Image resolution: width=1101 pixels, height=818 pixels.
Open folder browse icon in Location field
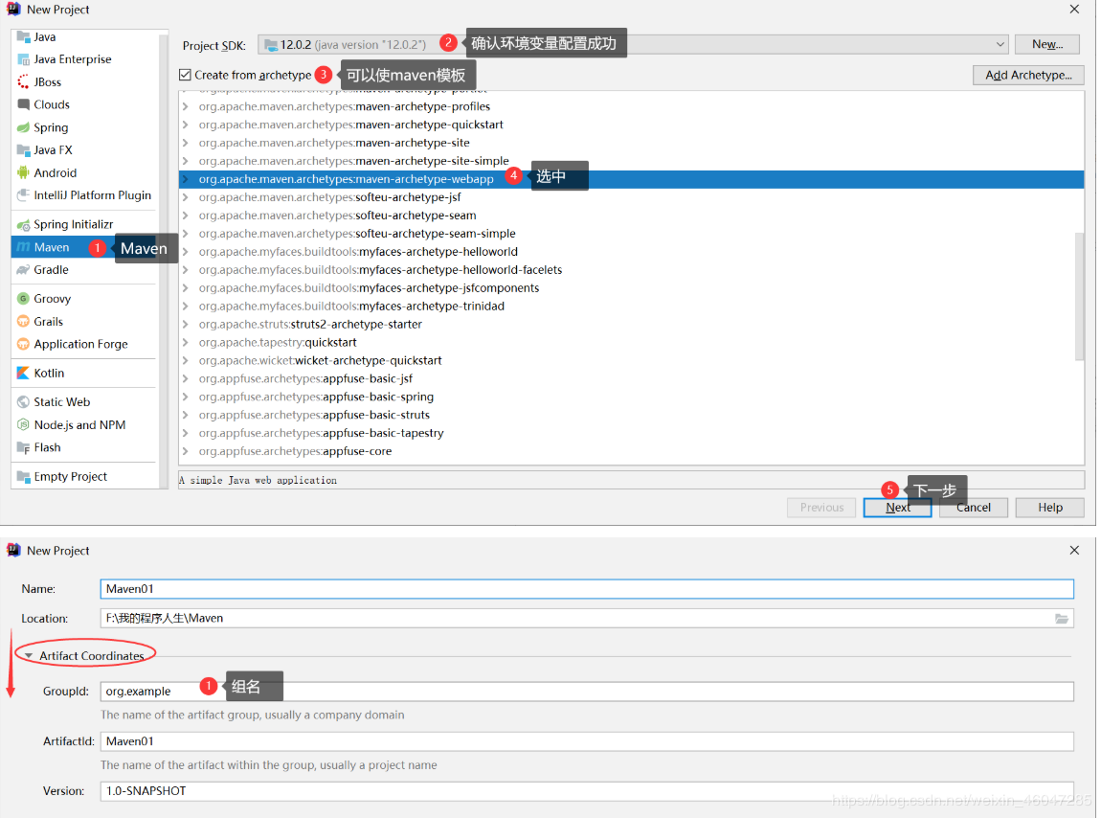pyautogui.click(x=1061, y=619)
